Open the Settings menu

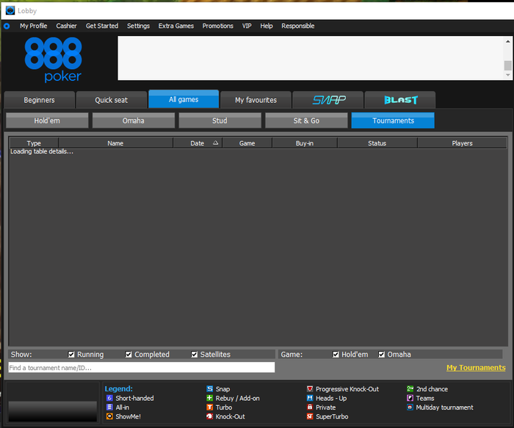(x=138, y=26)
